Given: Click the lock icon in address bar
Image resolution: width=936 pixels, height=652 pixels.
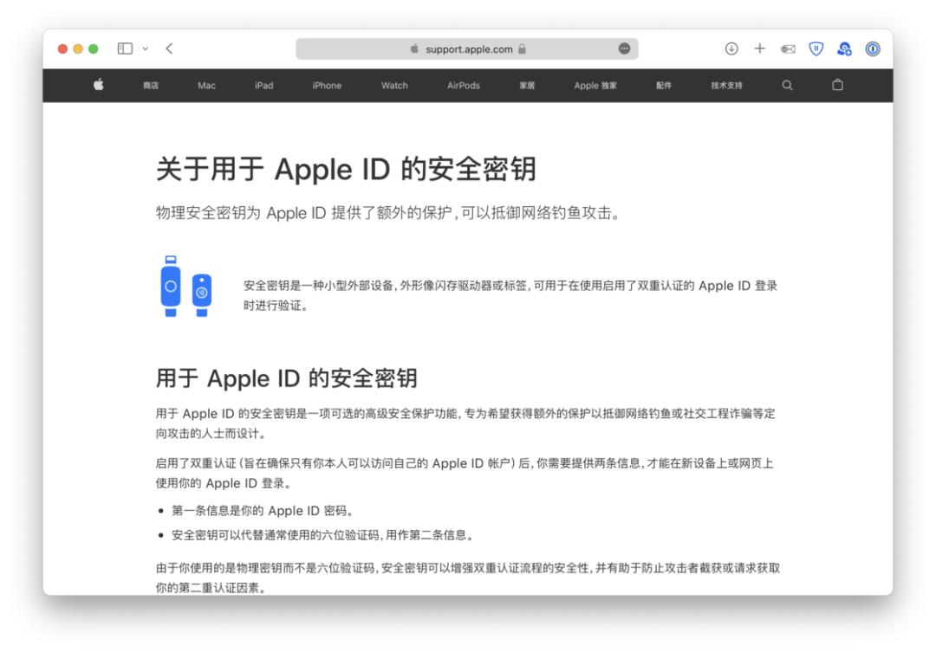Looking at the screenshot, I should coord(522,48).
